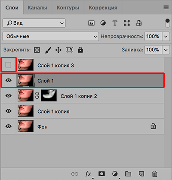This screenshot has width=172, height=180.
Task: Filter layers by pixel layer icon
Action: 91,23
